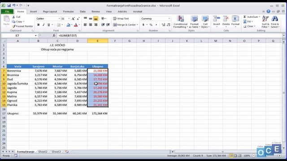Click the Paste clipboard icon

6,19
